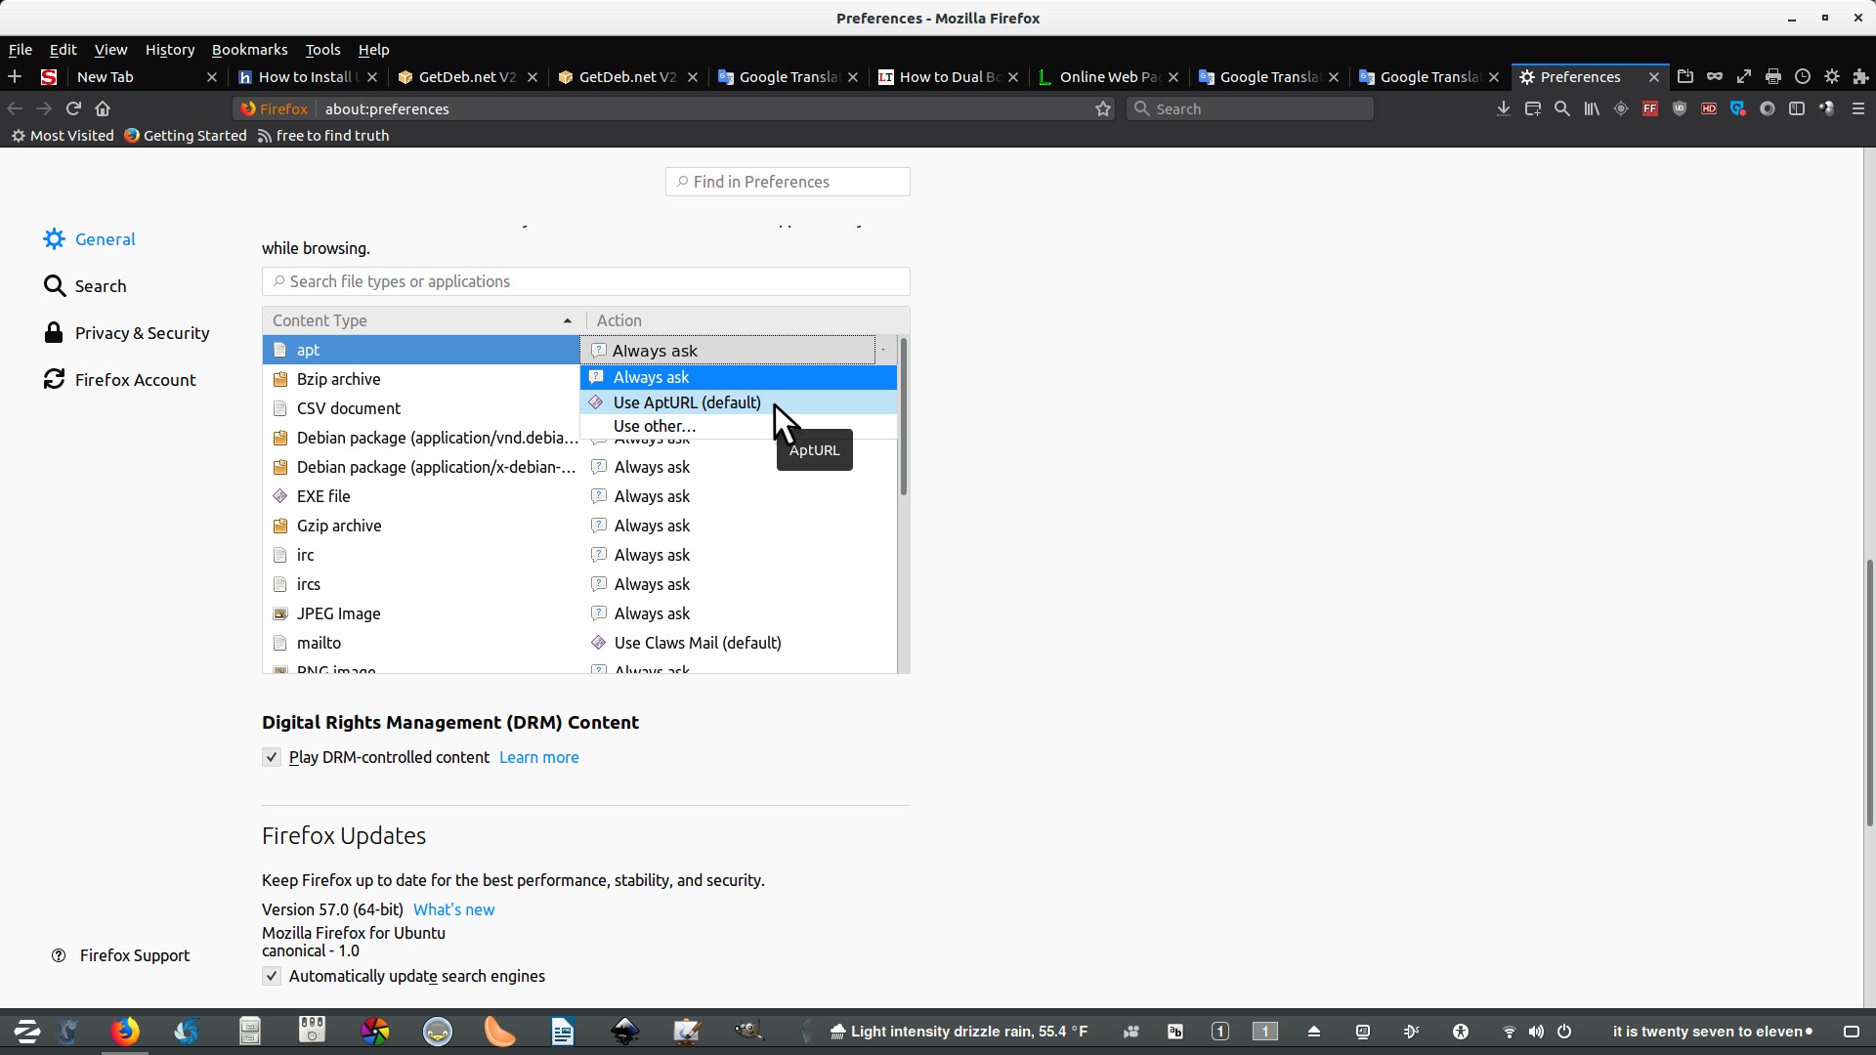Click the What's new link
The image size is (1876, 1055).
(453, 909)
